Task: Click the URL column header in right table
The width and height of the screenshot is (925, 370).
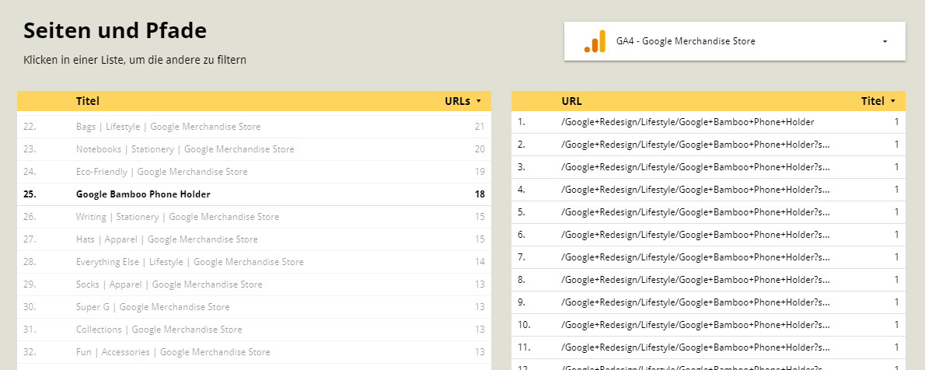Action: [571, 101]
